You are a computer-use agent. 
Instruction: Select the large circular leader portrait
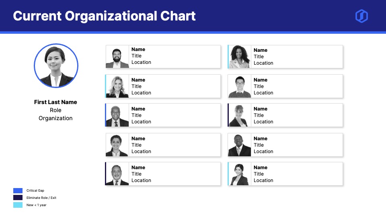56,66
